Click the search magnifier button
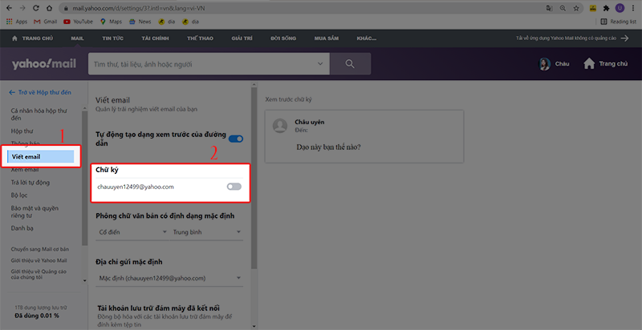This screenshot has height=330, width=642. click(350, 64)
